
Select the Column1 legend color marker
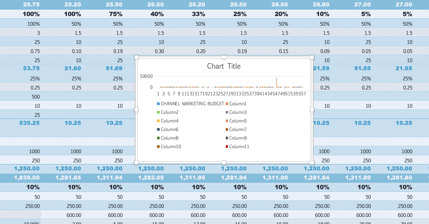click(x=227, y=104)
